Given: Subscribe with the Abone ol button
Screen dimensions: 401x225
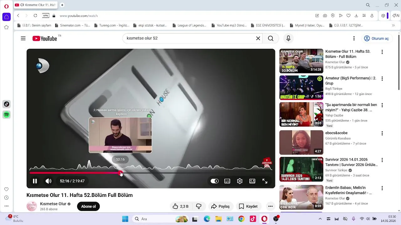Looking at the screenshot, I should [88, 206].
